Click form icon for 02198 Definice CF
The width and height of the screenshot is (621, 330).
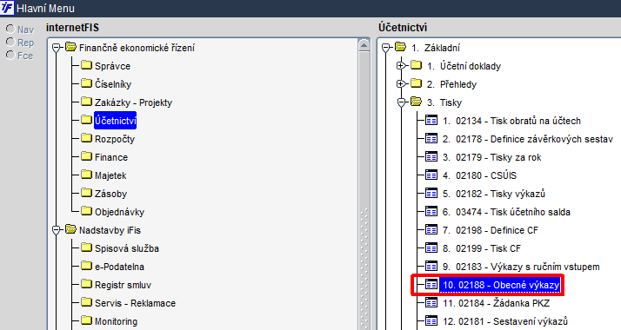coord(431,229)
